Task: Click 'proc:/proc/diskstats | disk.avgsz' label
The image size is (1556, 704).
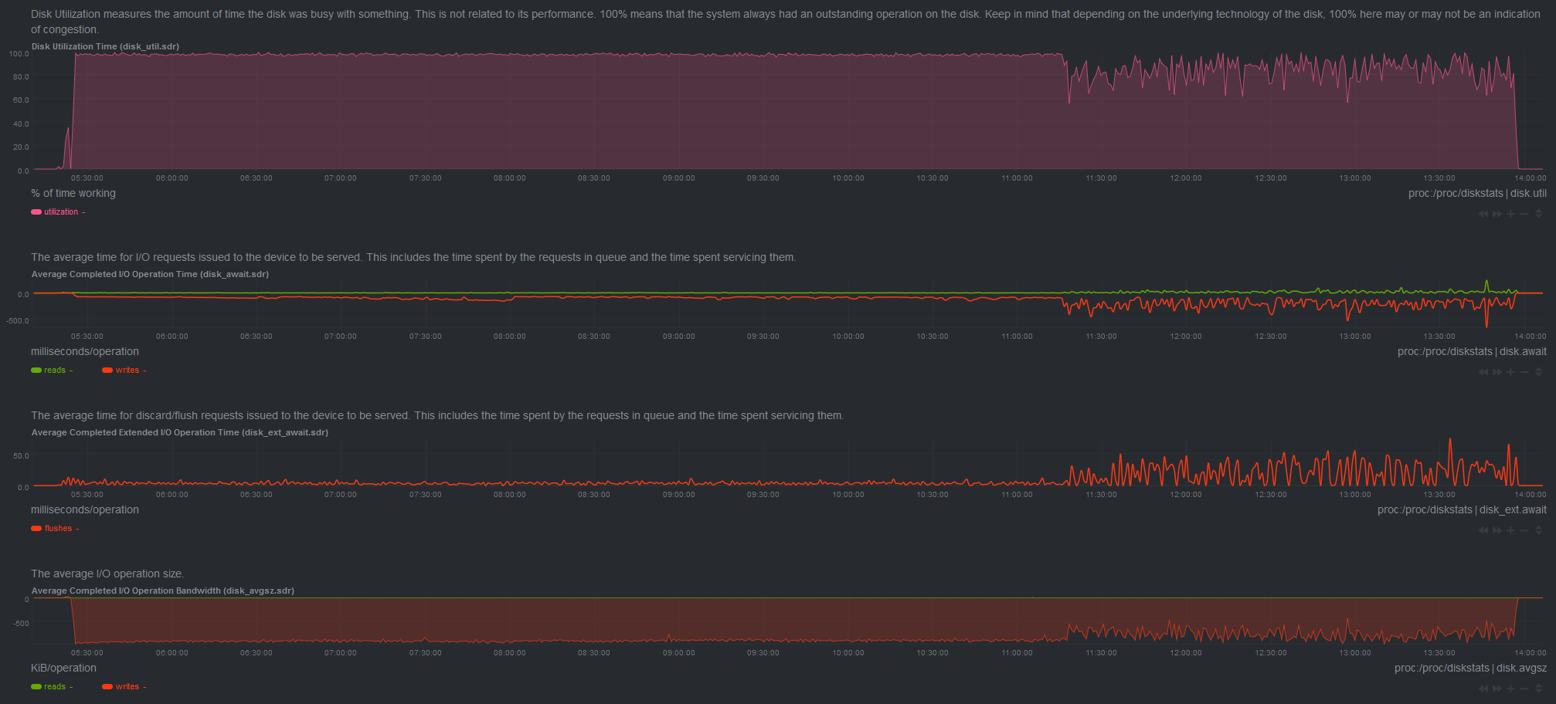Action: point(1470,668)
